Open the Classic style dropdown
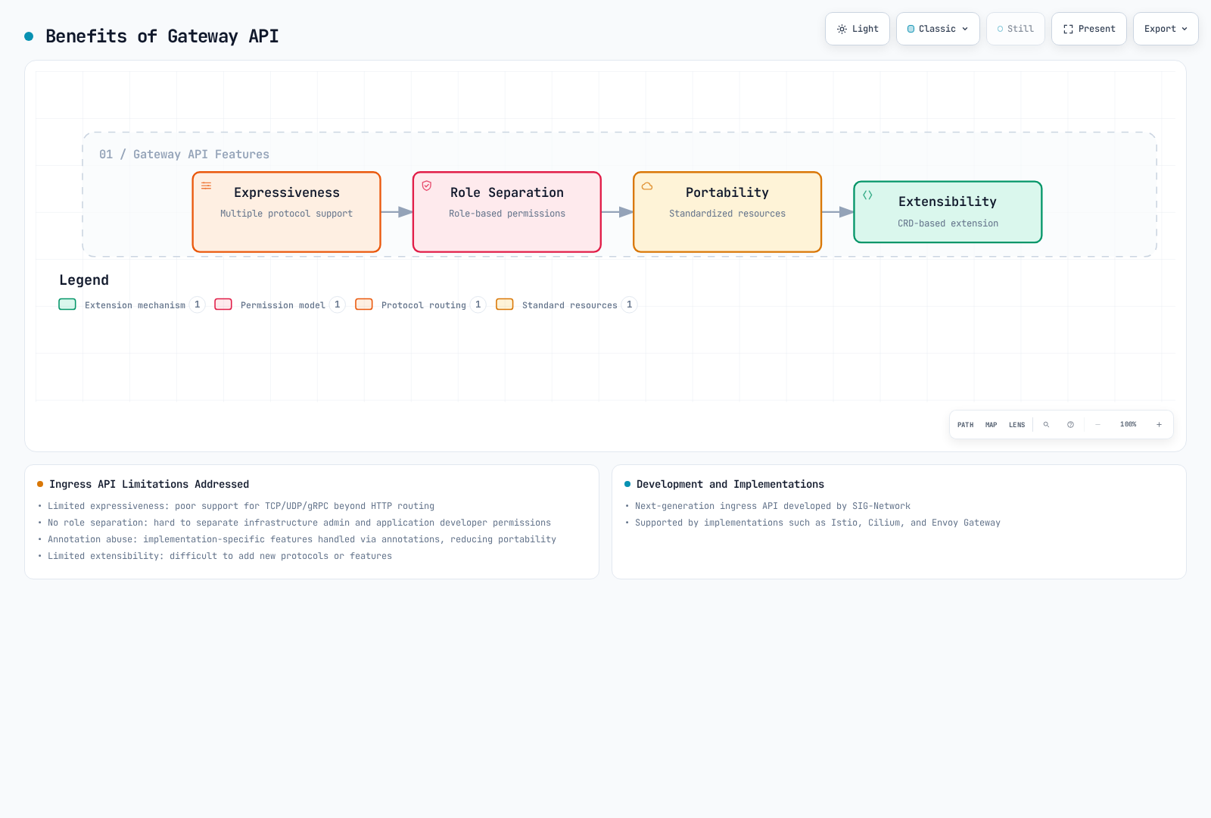 coord(938,29)
